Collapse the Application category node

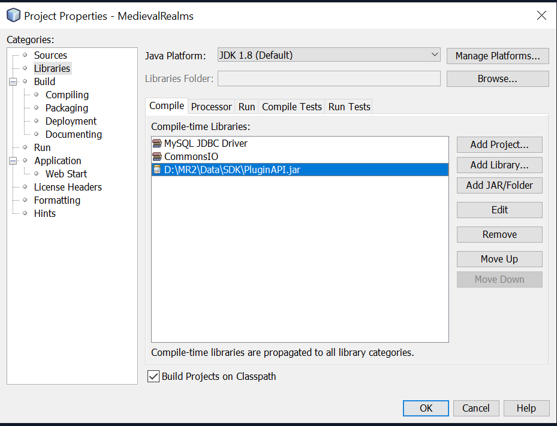click(x=13, y=161)
